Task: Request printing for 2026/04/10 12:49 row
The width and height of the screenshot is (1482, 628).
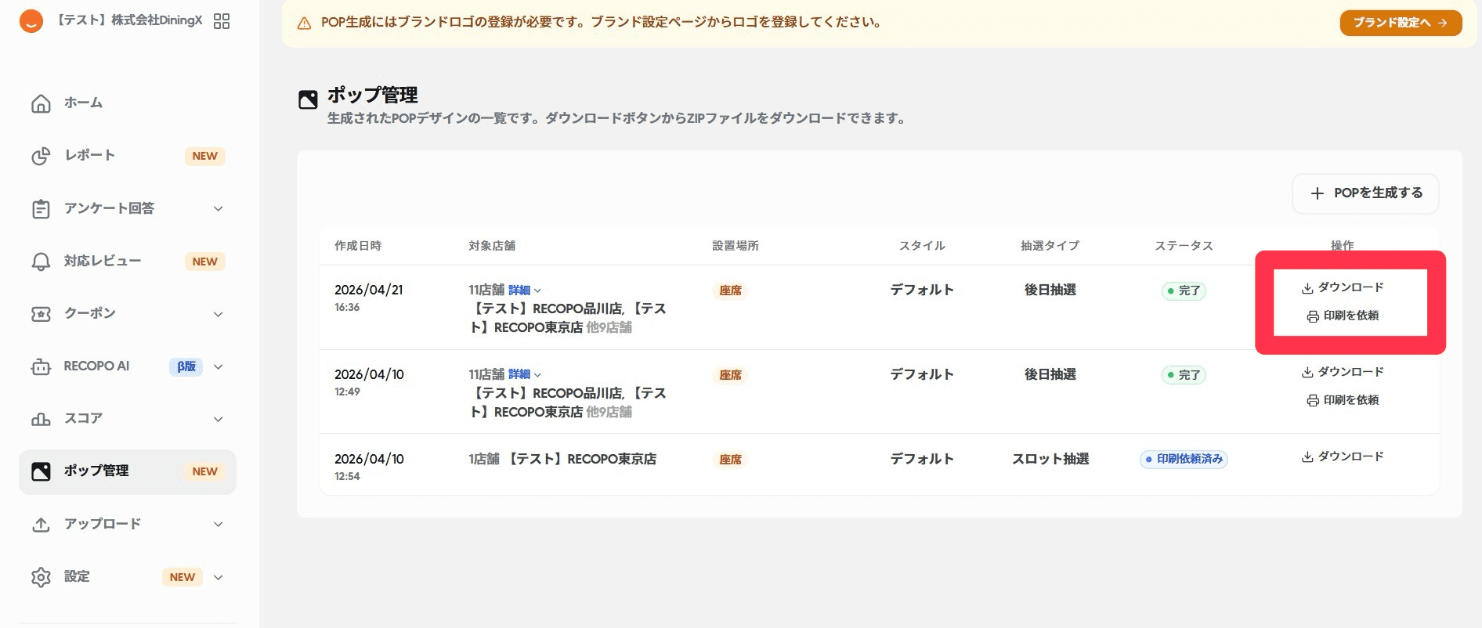Action: 1343,400
